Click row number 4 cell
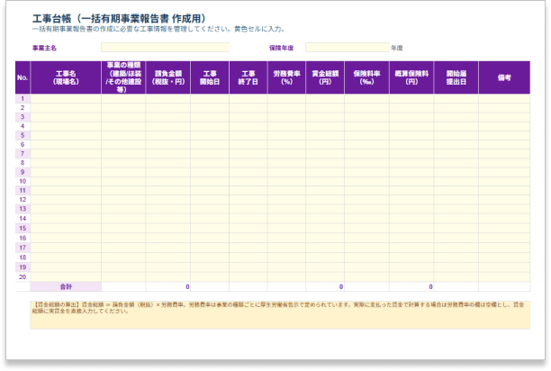The height and width of the screenshot is (371, 551). tap(23, 126)
